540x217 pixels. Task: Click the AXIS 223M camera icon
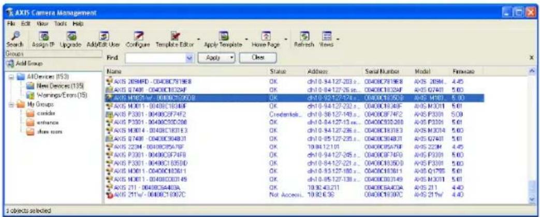point(110,147)
